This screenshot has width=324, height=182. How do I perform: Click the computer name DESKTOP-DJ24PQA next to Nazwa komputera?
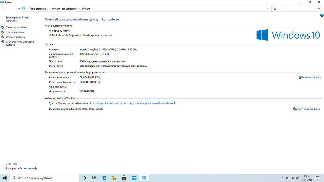pyautogui.click(x=90, y=77)
